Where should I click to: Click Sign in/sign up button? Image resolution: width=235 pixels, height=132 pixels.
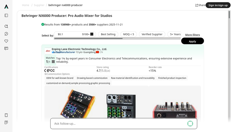[x=218, y=5]
